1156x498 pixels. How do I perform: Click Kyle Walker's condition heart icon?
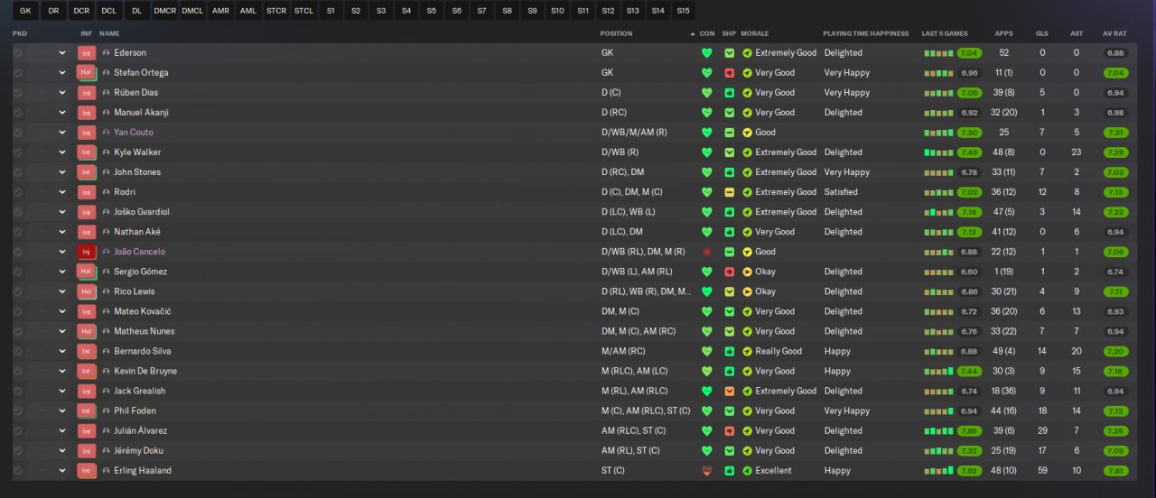[706, 152]
